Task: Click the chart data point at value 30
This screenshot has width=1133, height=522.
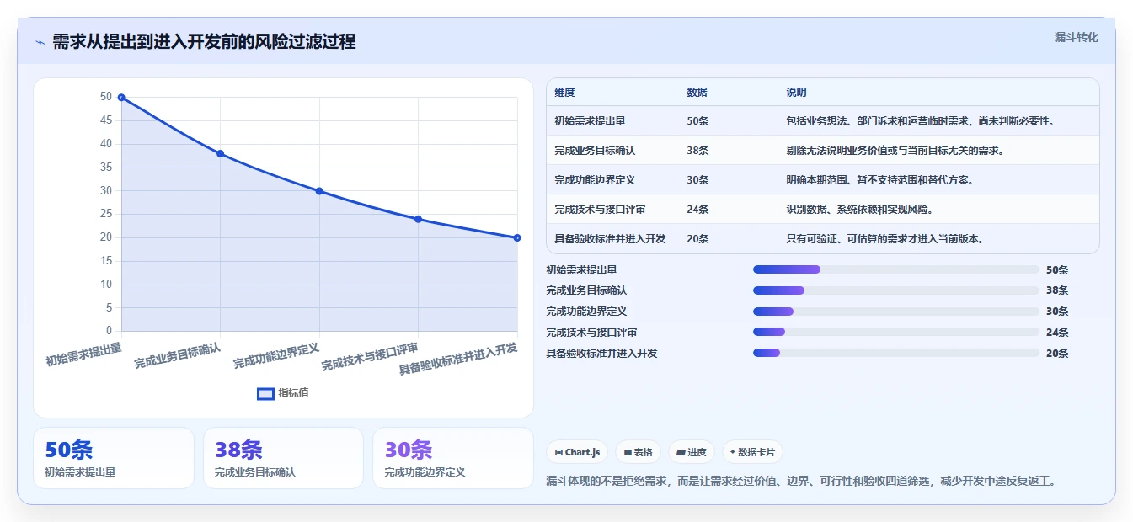Action: [319, 191]
